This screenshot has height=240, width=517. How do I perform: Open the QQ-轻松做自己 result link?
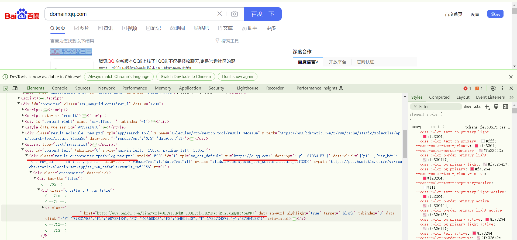pos(71,52)
